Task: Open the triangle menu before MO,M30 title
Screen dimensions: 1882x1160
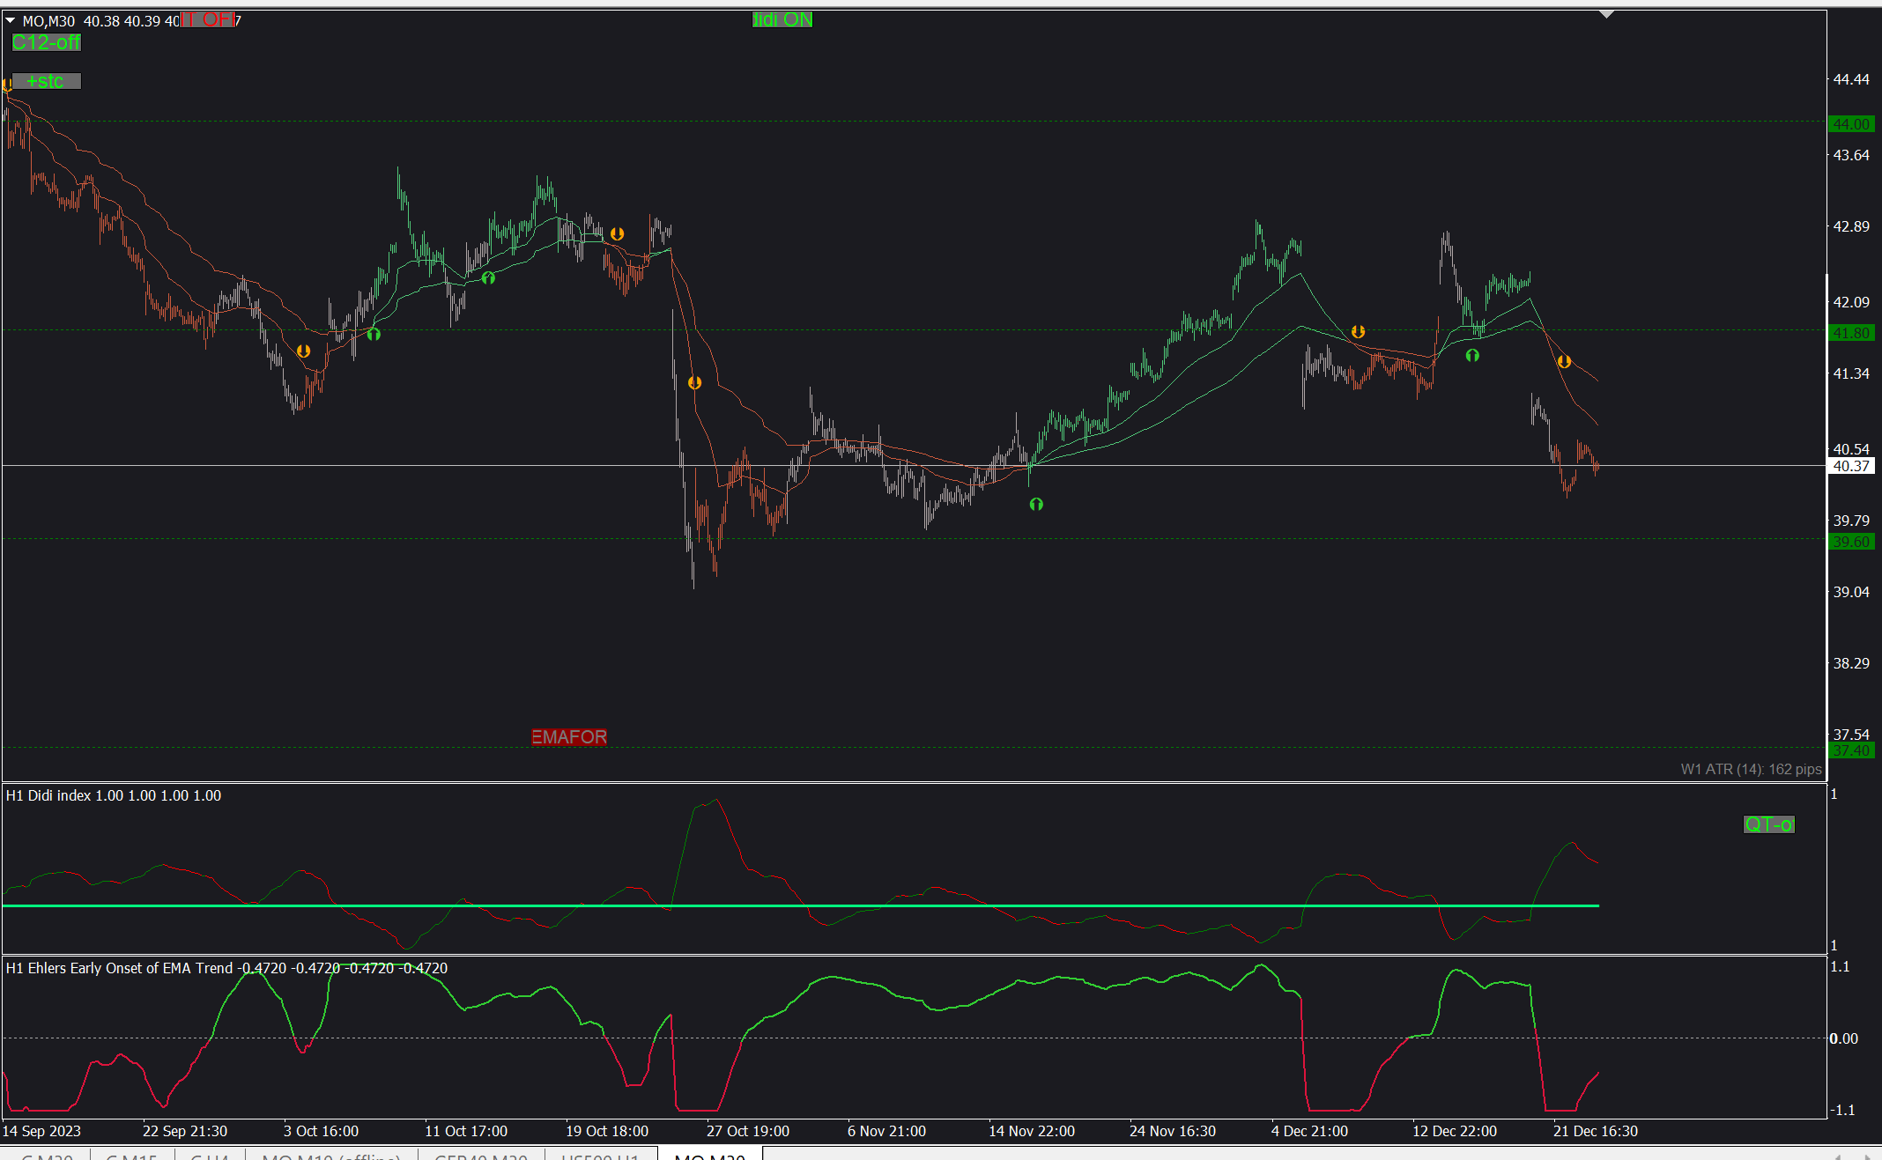Action: click(11, 20)
